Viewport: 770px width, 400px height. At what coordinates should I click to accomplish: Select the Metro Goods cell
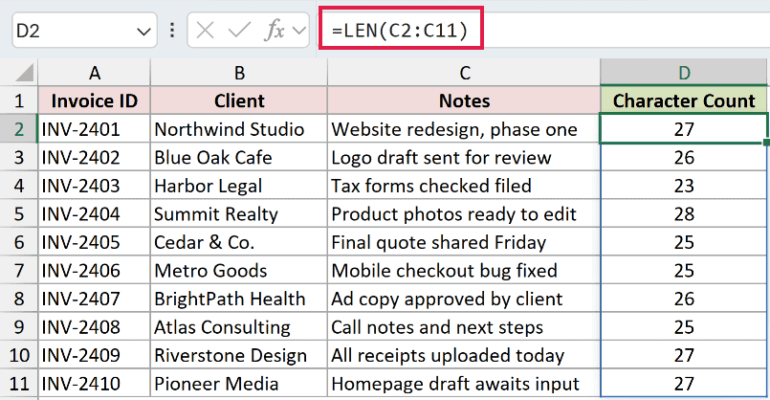(239, 270)
